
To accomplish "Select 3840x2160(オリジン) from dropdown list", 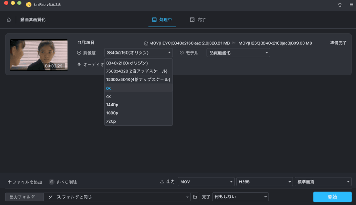I will coord(138,63).
